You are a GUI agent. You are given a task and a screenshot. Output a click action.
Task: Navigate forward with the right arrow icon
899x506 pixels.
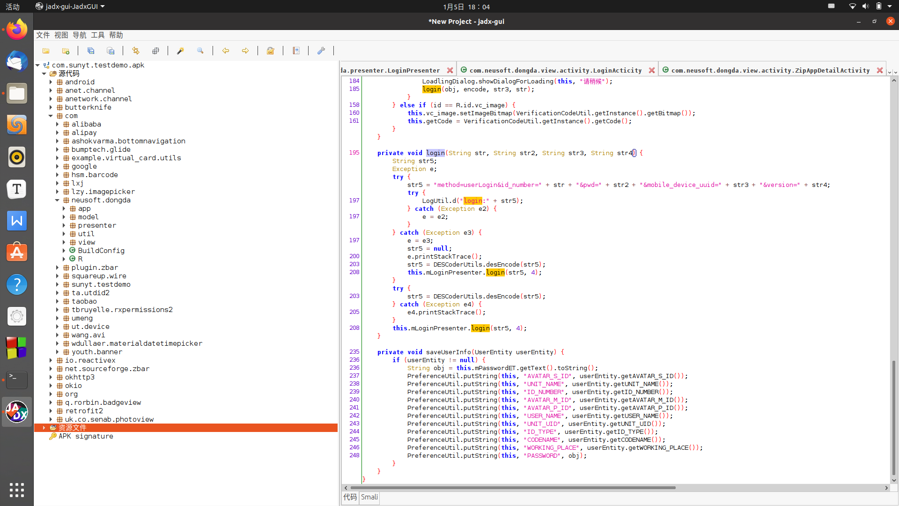(x=245, y=51)
